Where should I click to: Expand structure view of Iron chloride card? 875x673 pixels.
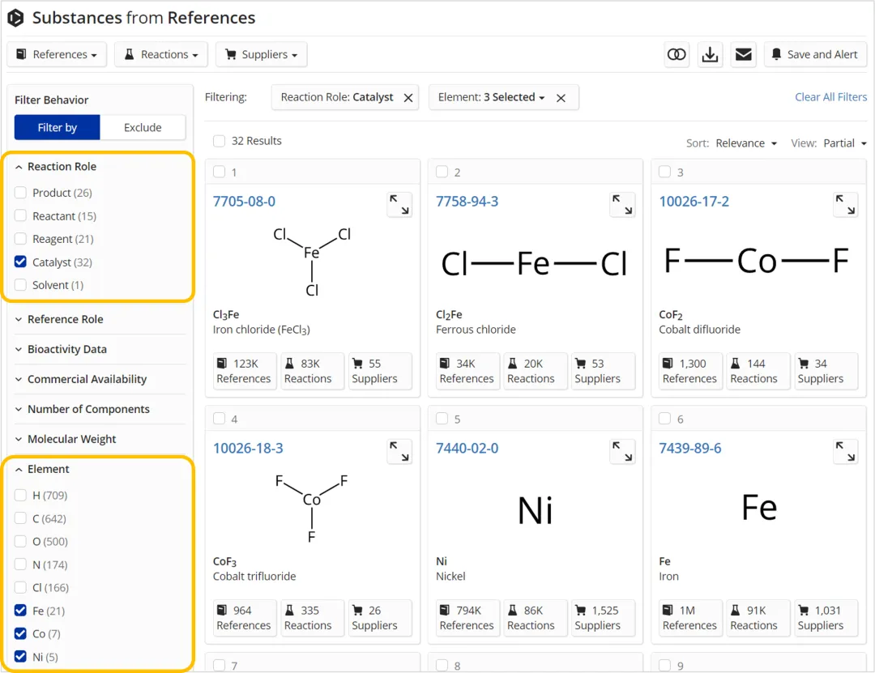(399, 204)
